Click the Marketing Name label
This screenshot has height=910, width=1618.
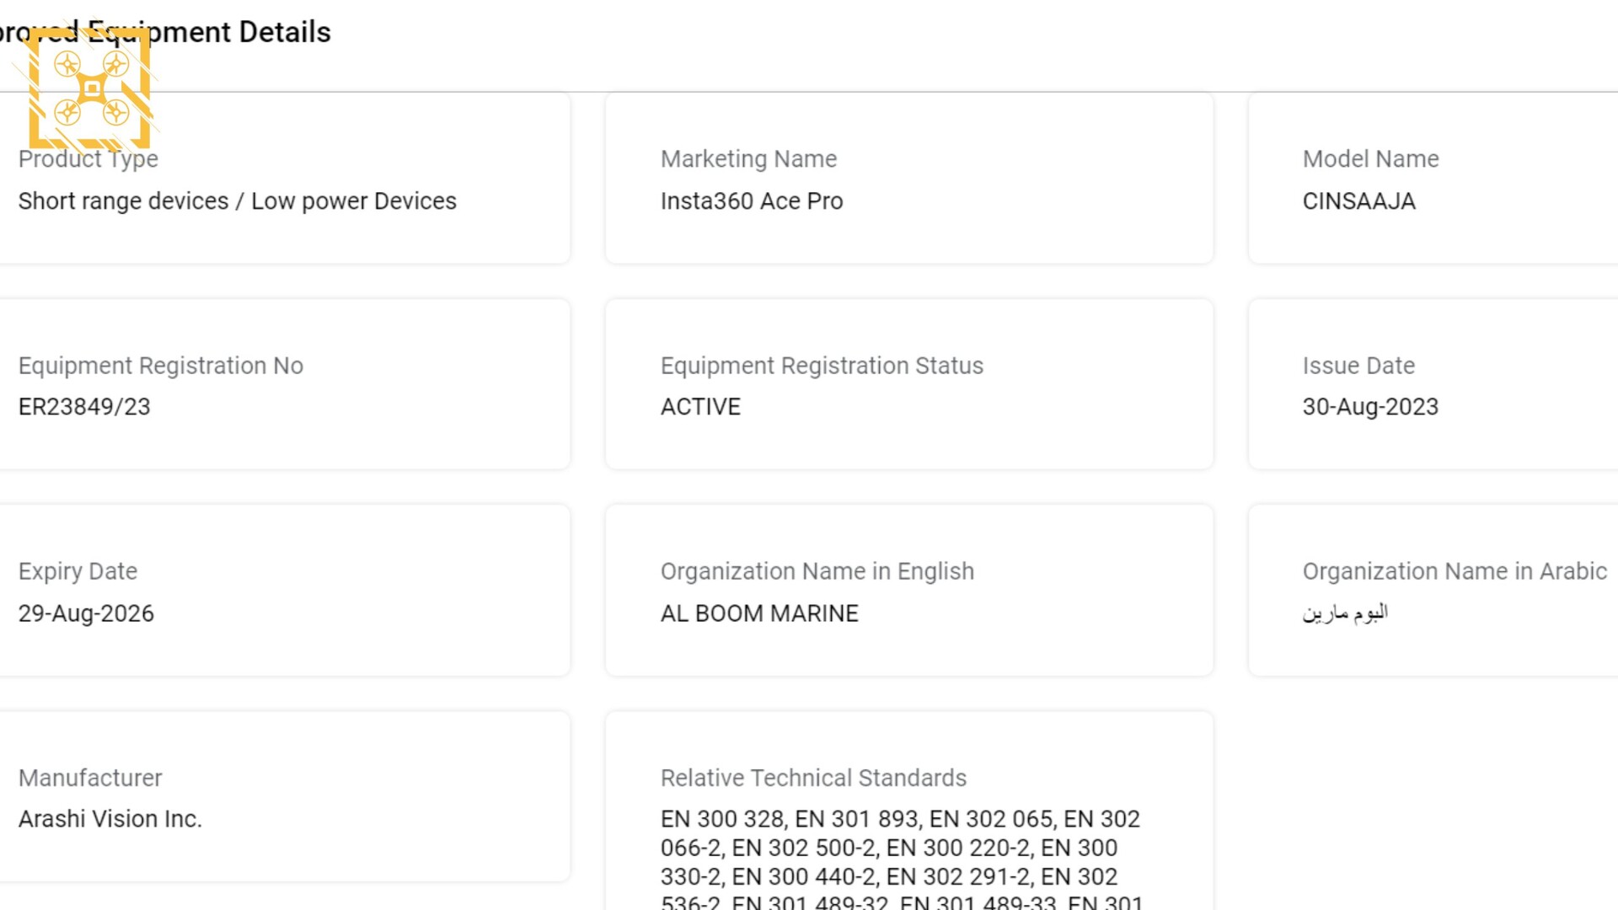pos(748,159)
